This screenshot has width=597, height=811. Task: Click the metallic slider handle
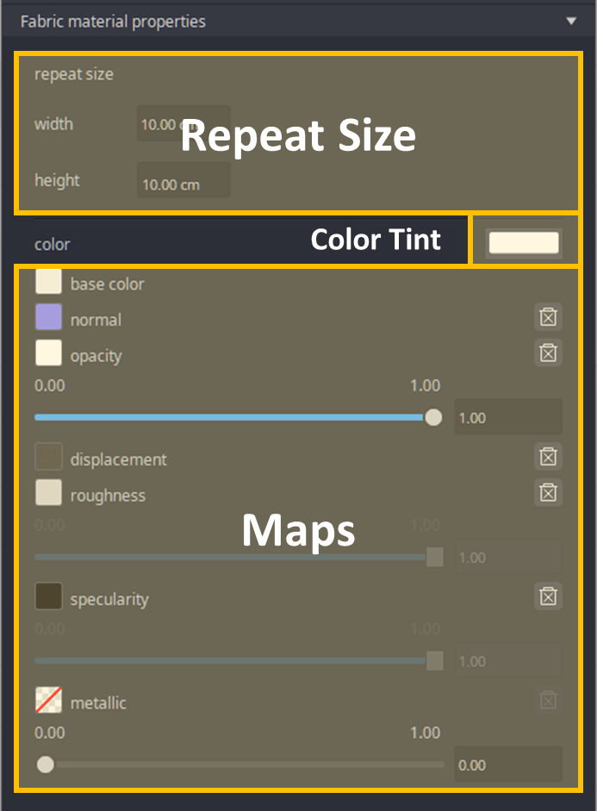click(x=46, y=764)
